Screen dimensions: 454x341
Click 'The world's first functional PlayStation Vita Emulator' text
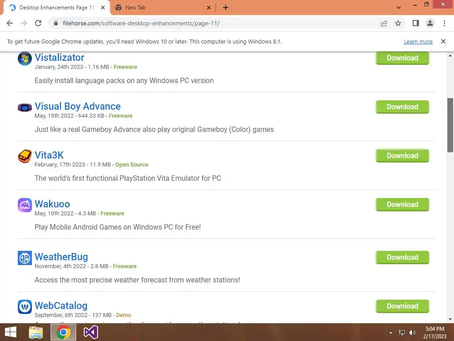coord(128,178)
